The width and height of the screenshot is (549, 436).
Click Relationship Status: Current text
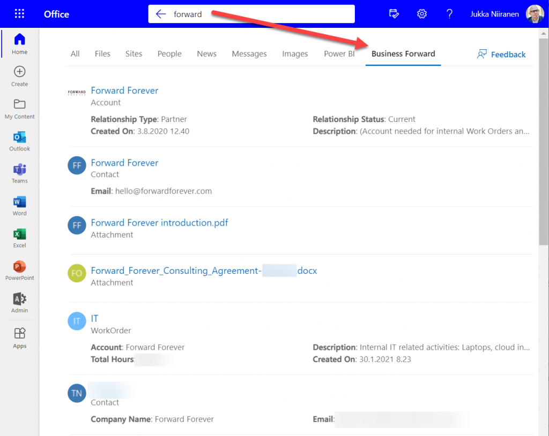tap(364, 119)
